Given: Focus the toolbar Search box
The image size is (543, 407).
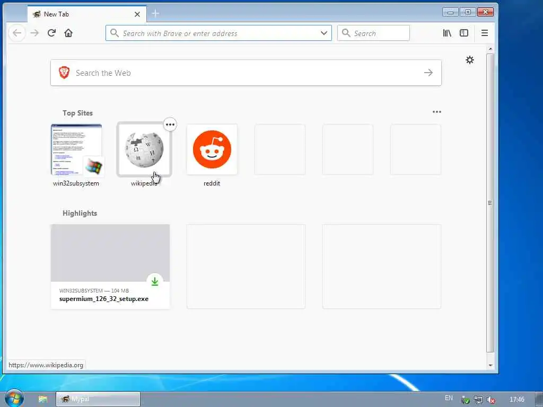Looking at the screenshot, I should coord(373,33).
